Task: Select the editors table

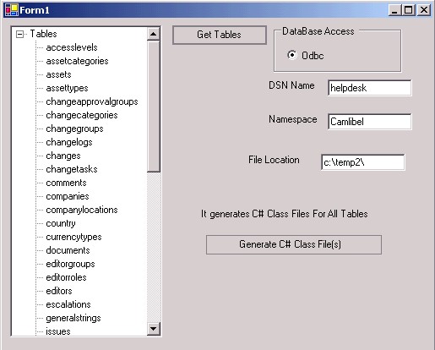Action: click(x=59, y=291)
